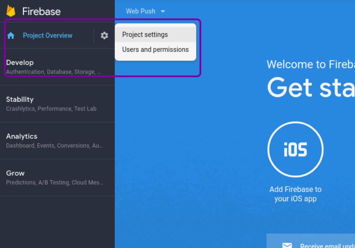Click the Firebase title text
Screen dimensions: 355x248
click(x=42, y=11)
